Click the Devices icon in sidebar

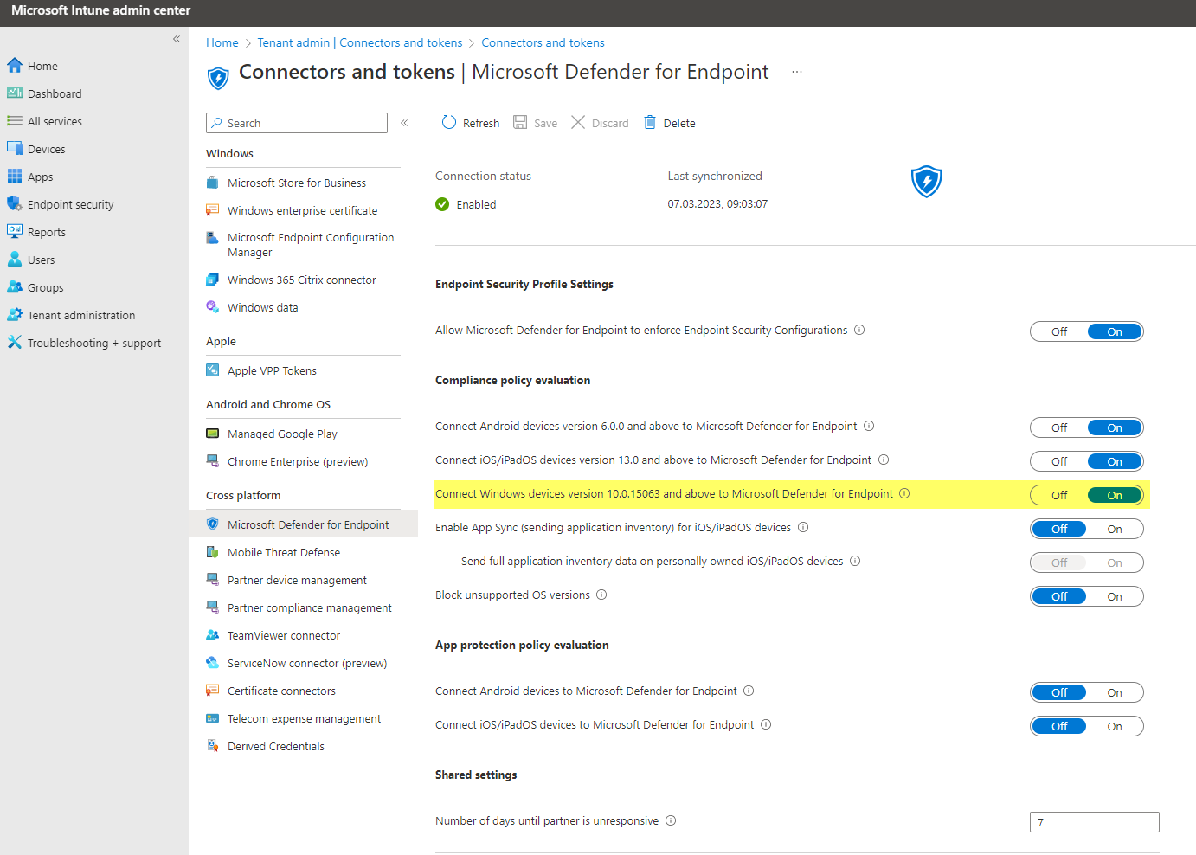(x=15, y=149)
